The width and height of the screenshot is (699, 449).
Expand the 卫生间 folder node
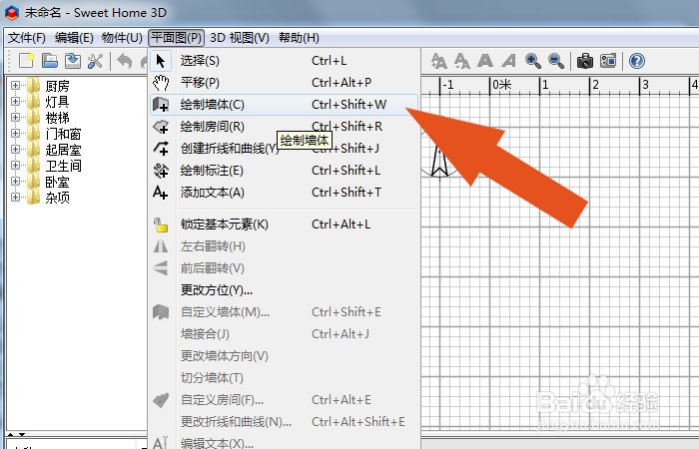pyautogui.click(x=15, y=166)
